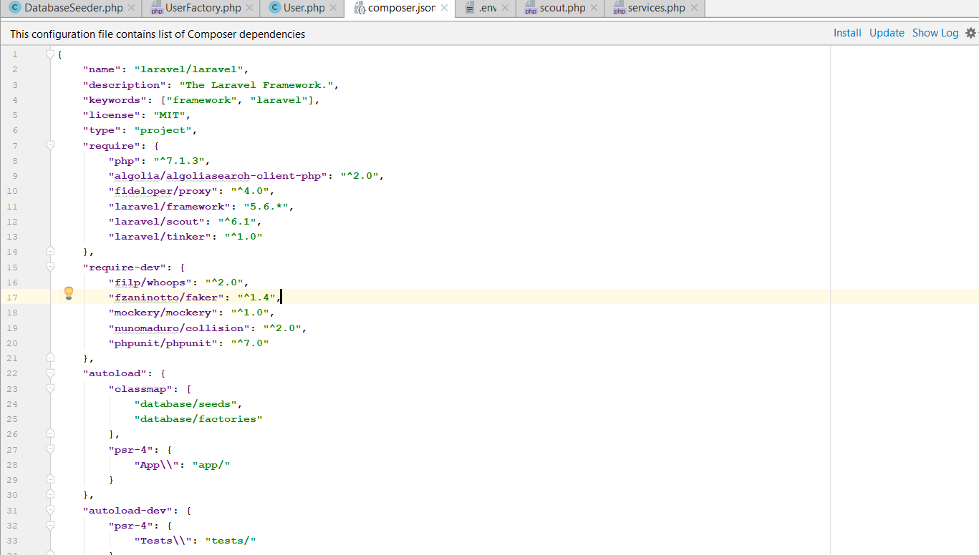Click the "laravel/laravel" name value

tap(190, 69)
